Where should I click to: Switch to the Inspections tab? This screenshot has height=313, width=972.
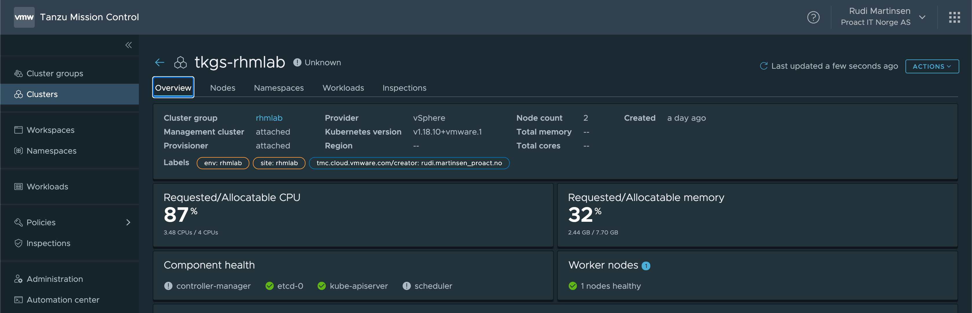pyautogui.click(x=404, y=88)
